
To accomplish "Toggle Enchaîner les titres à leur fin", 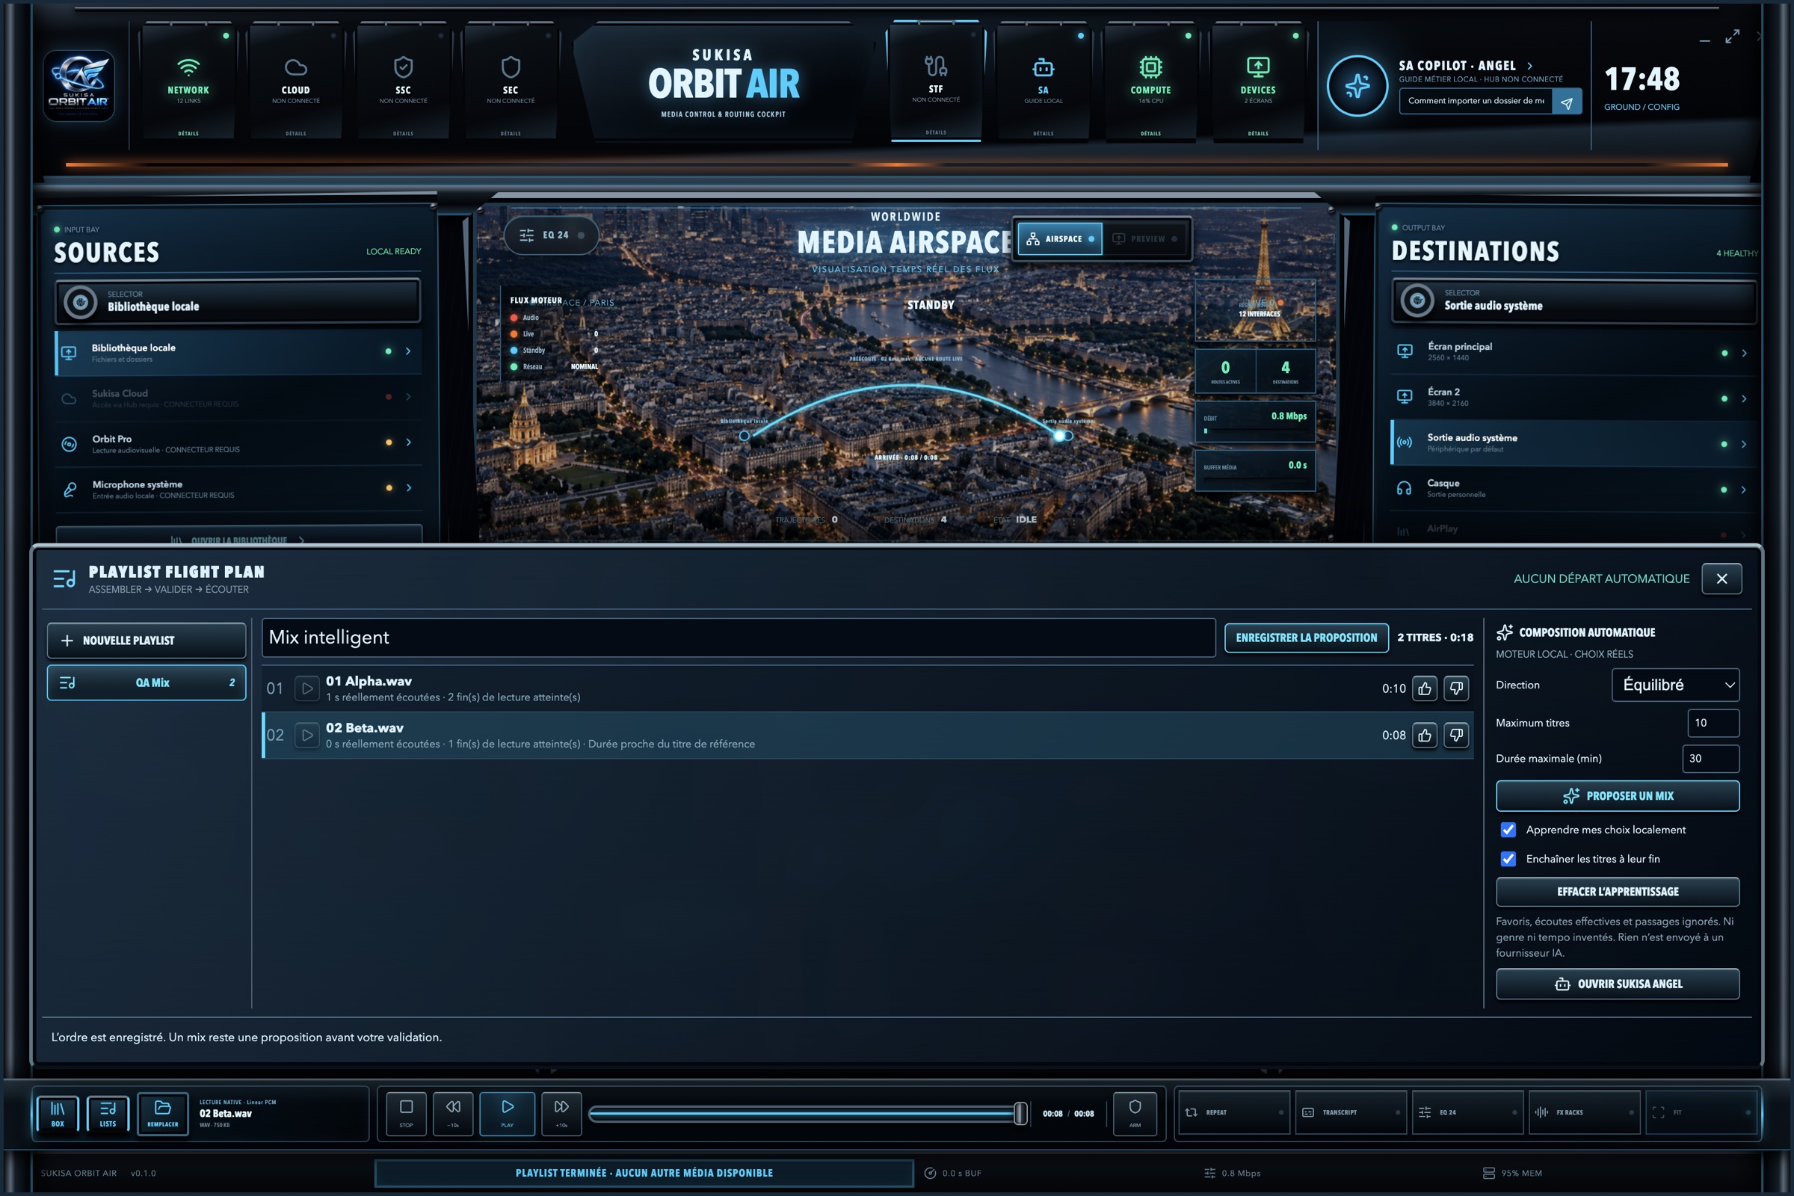I will [x=1508, y=859].
